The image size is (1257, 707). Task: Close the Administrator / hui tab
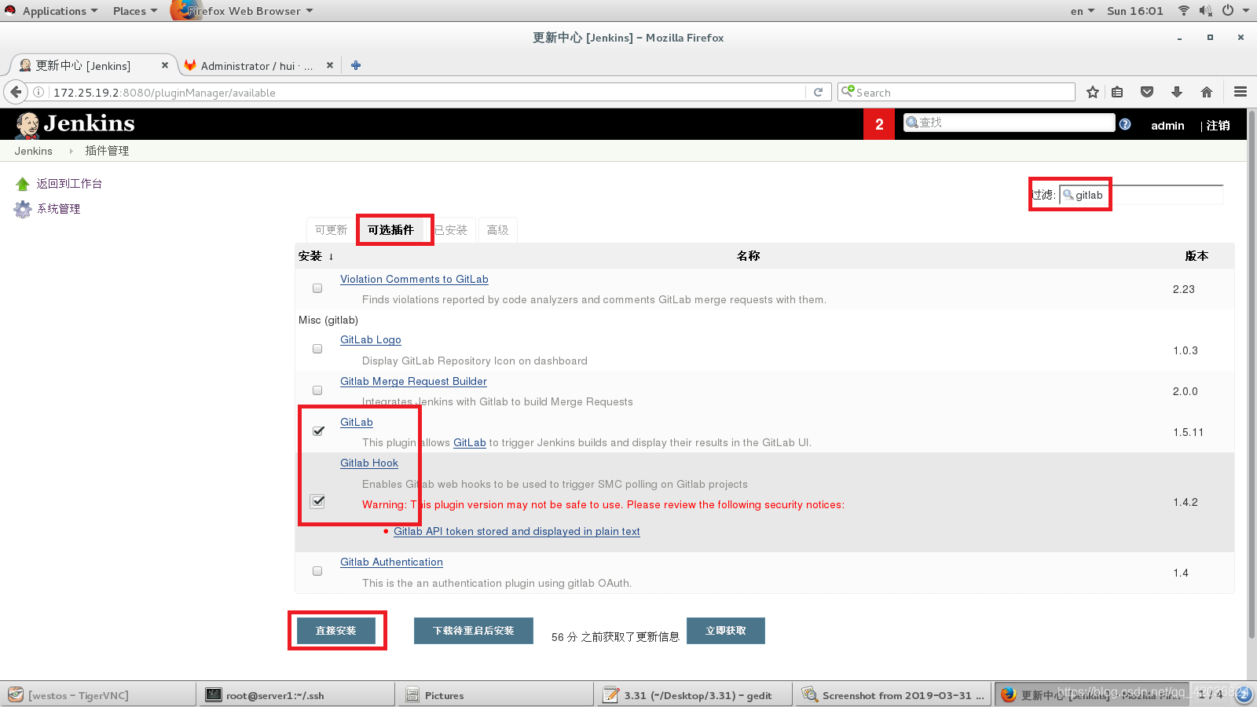pyautogui.click(x=330, y=65)
